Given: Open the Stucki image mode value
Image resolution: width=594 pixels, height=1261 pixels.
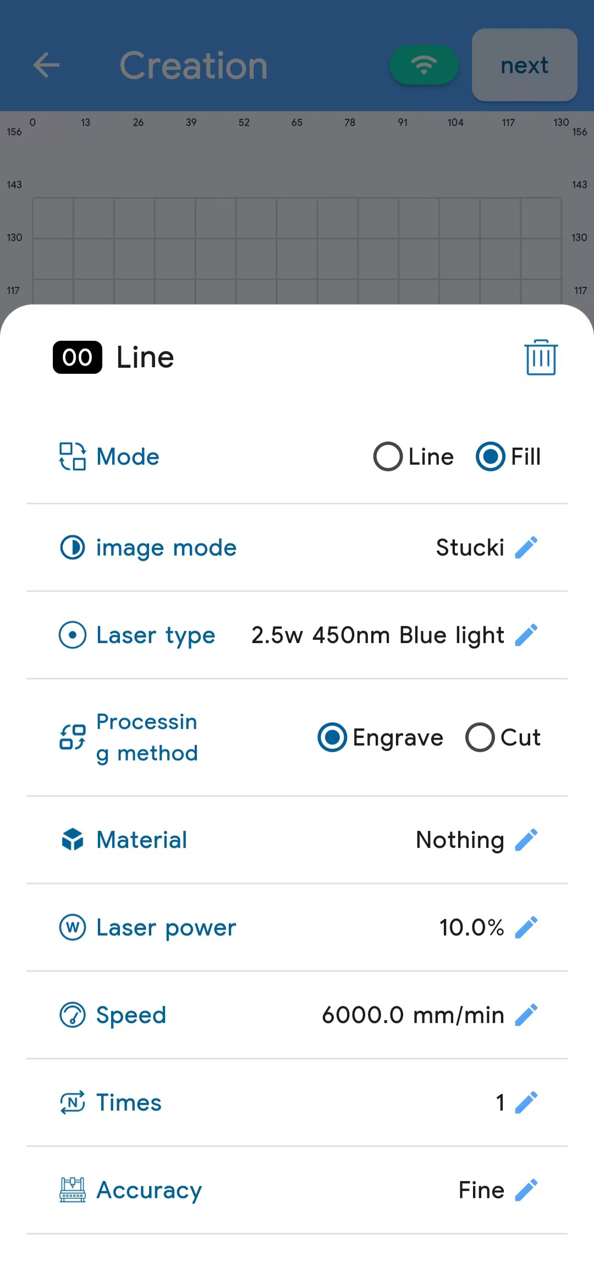Looking at the screenshot, I should pyautogui.click(x=470, y=548).
